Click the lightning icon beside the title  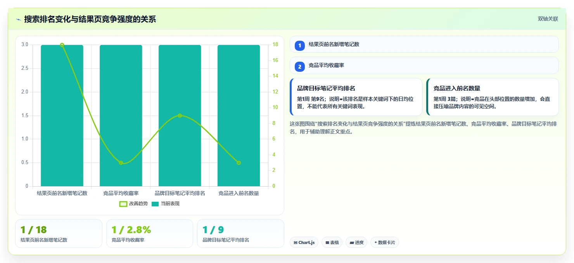tap(18, 19)
